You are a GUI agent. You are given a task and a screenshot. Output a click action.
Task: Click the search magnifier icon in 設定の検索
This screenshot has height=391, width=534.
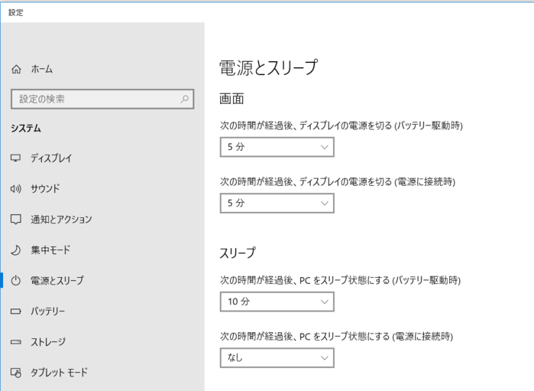tap(185, 99)
